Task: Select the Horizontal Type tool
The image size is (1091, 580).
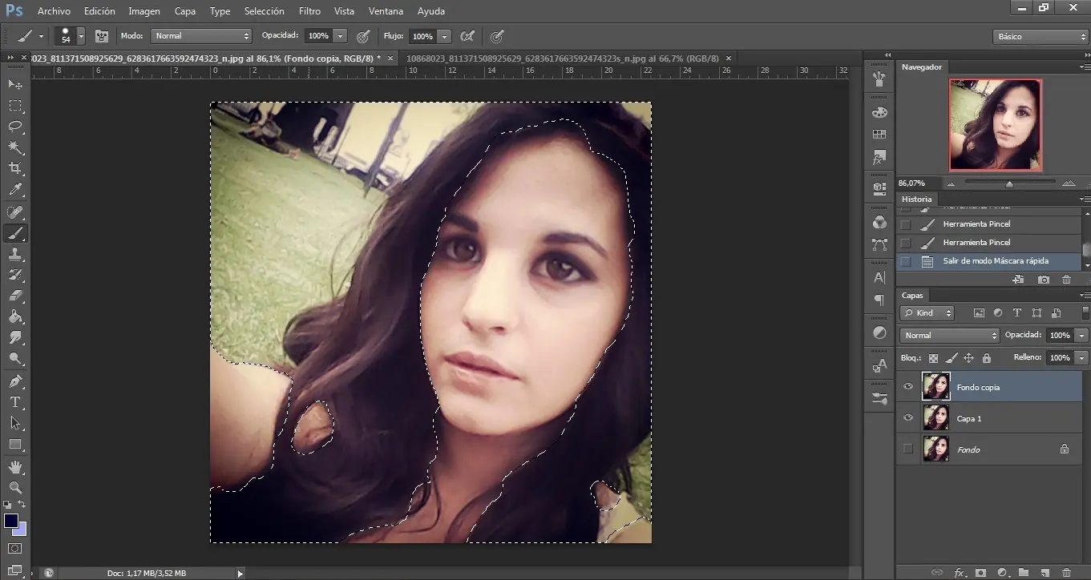Action: tap(15, 402)
